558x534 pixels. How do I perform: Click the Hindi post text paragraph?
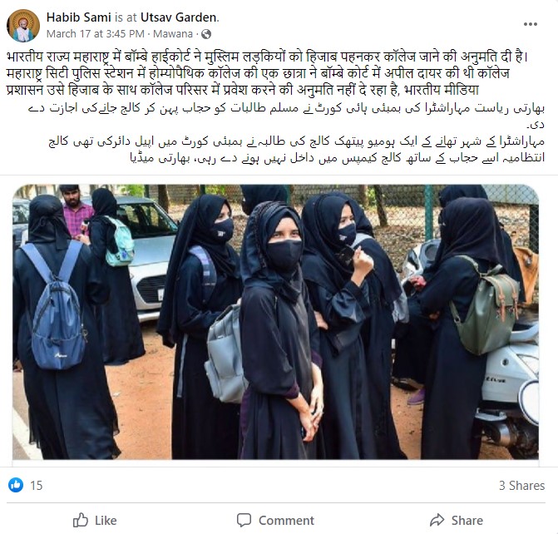[267, 73]
